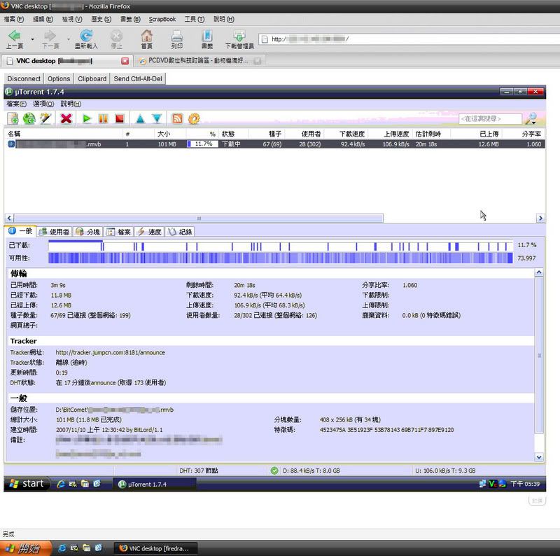Viewport: 560px width, 556px height.
Task: Click Firefox back button 上一頁
Action: (x=15, y=39)
